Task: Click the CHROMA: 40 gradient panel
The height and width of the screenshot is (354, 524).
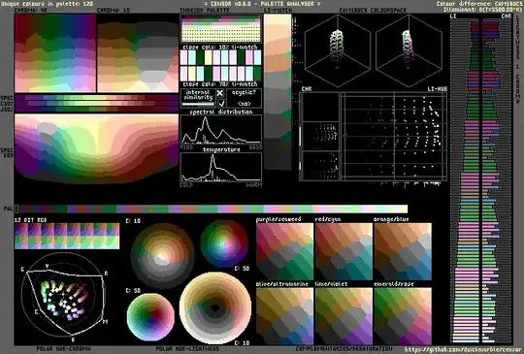Action: pos(55,53)
